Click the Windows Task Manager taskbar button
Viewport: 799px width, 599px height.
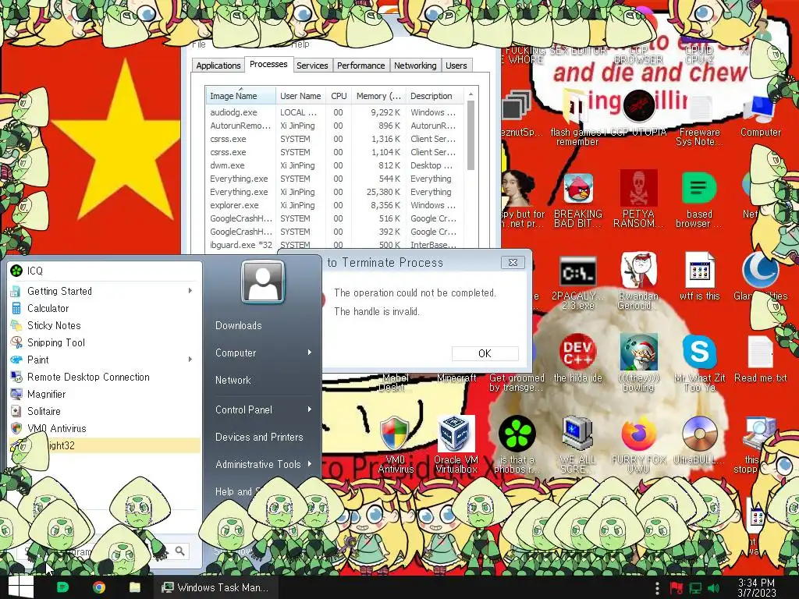[216, 587]
